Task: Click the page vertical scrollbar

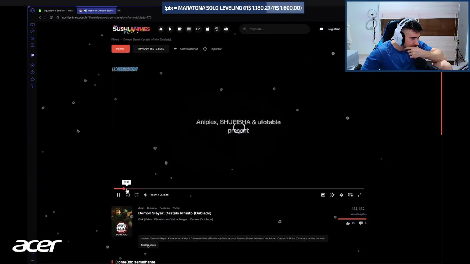Action: point(442,103)
